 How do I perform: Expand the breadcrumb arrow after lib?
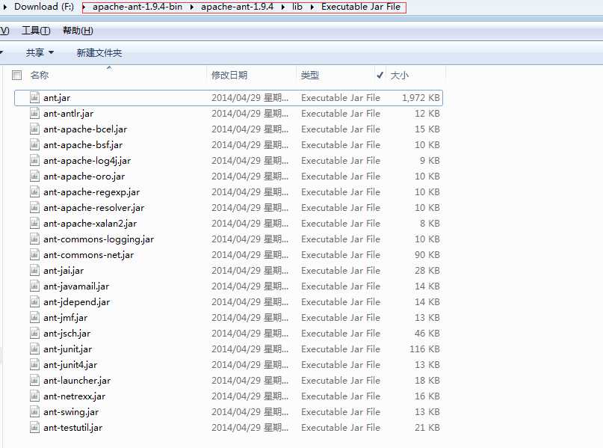[312, 7]
